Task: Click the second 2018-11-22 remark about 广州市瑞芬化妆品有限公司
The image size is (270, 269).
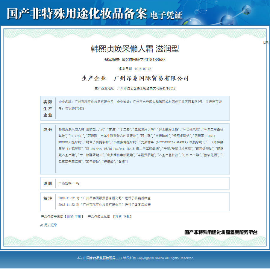Action: tap(104, 205)
